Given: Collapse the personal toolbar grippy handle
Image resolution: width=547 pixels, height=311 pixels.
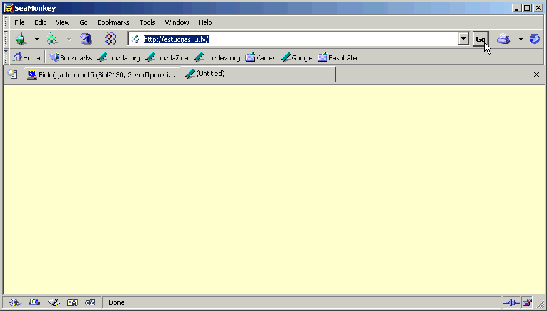Looking at the screenshot, I should coord(6,57).
